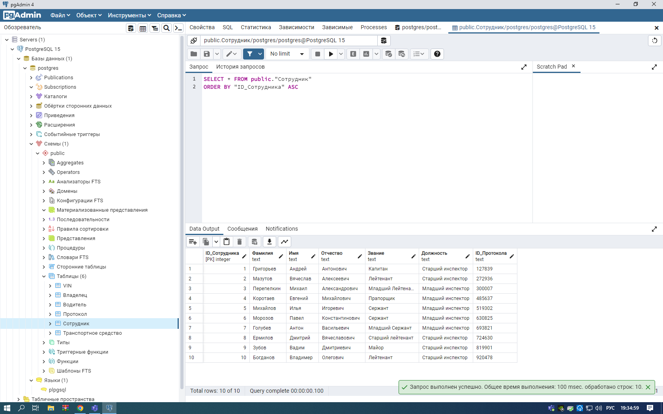This screenshot has height=414, width=663.
Task: Open the filter options dropdown arrow
Action: 260,54
